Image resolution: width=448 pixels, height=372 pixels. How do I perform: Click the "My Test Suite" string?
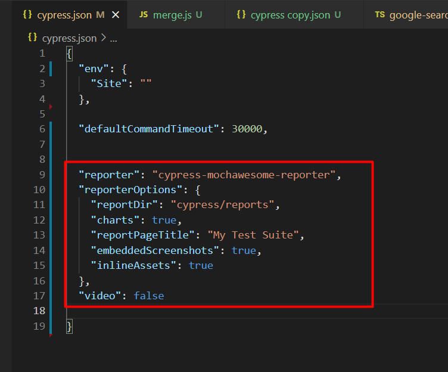click(x=253, y=235)
